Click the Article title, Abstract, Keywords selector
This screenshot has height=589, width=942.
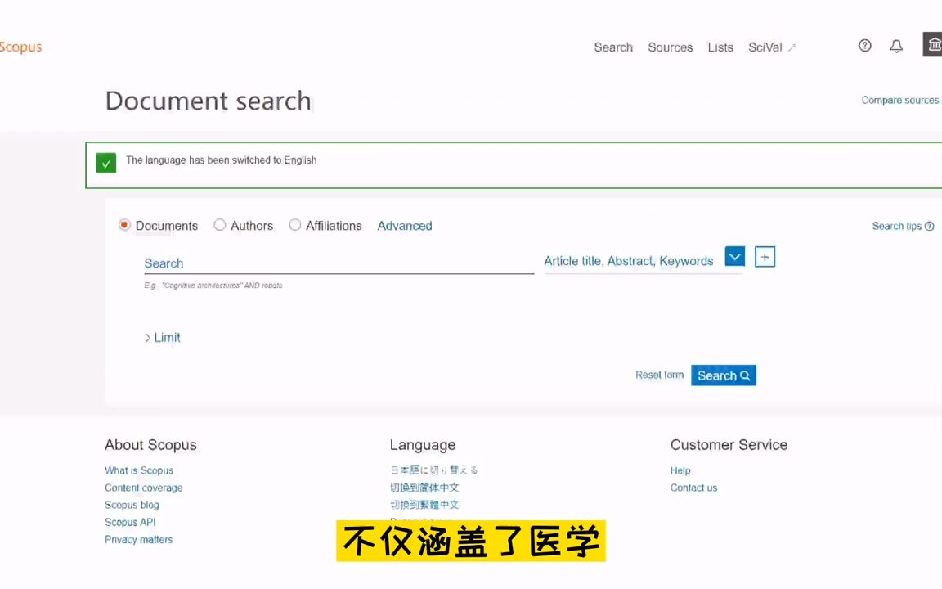tap(628, 261)
